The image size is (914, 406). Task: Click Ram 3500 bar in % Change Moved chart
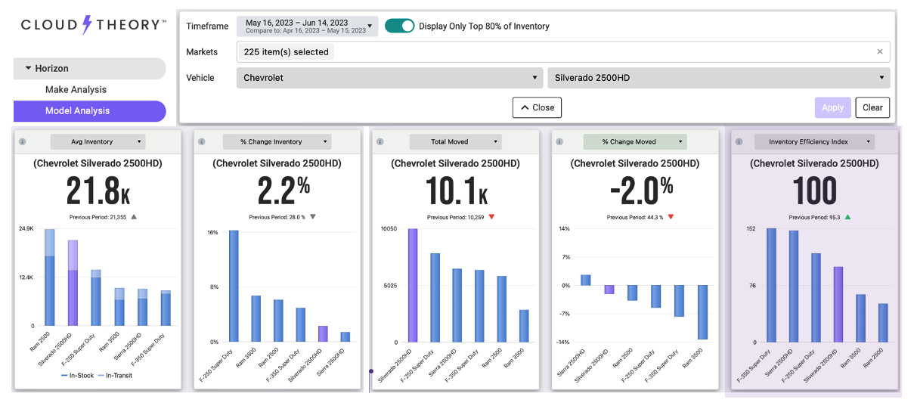(702, 312)
